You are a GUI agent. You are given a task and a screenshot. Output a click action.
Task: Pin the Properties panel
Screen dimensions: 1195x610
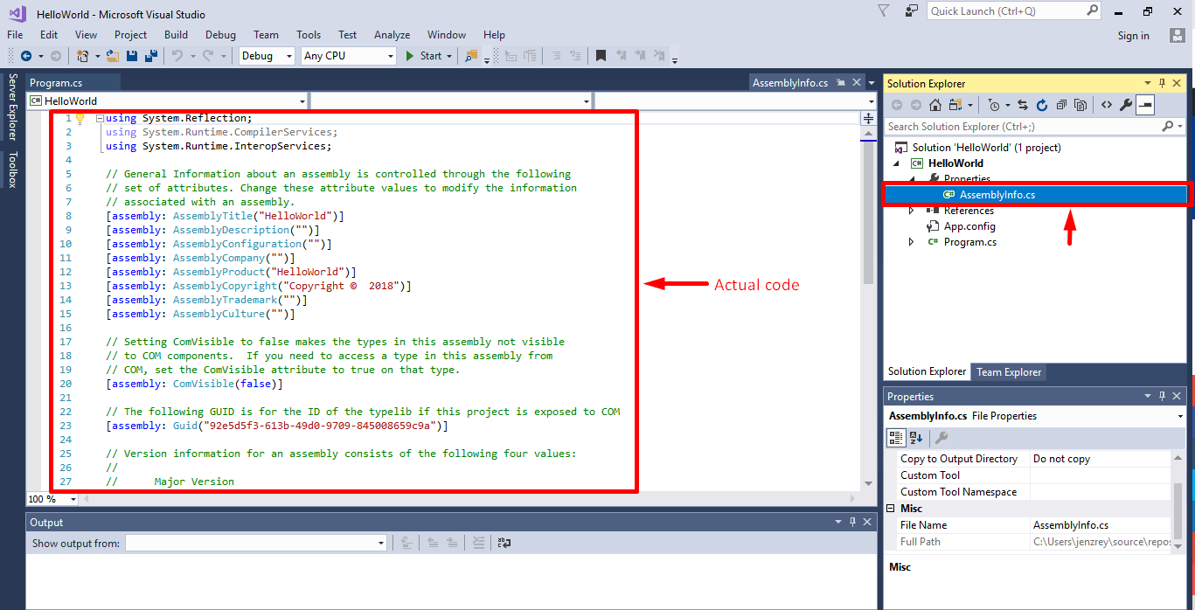click(x=1162, y=396)
